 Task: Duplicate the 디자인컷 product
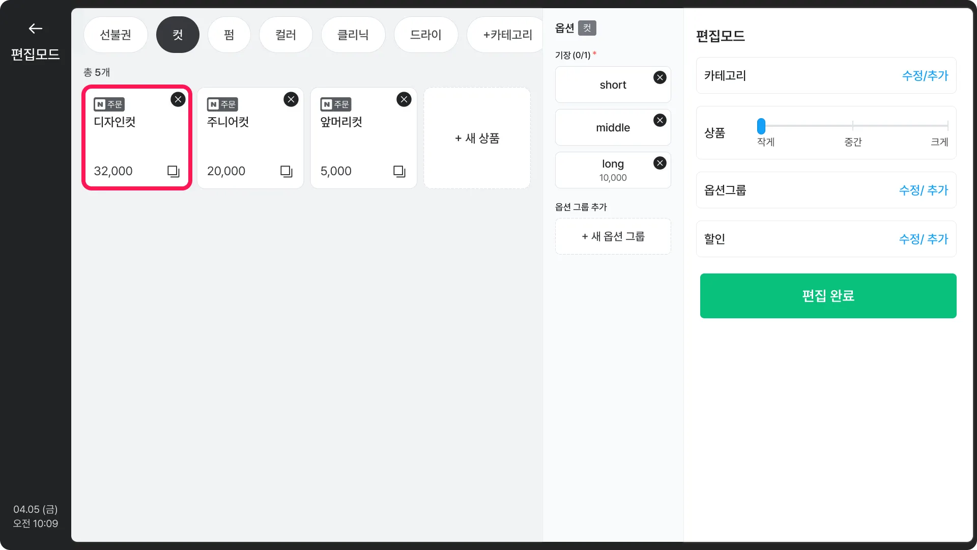(174, 171)
